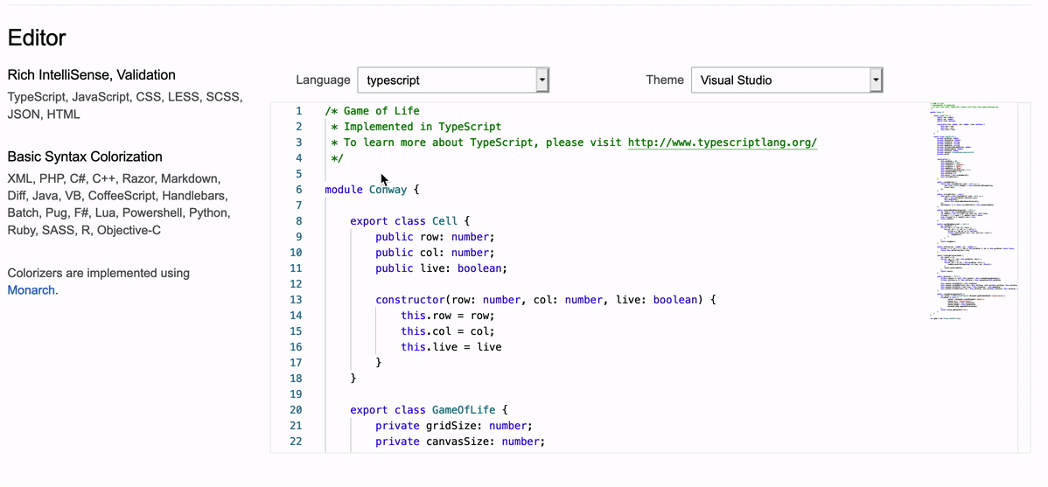Click line number 6 in the gutter
Screen dimensions: 1048x487
(x=298, y=190)
